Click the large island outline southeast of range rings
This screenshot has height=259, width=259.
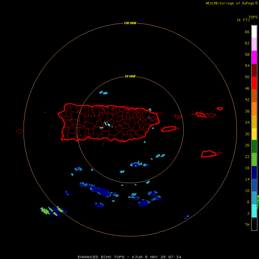tap(209, 154)
